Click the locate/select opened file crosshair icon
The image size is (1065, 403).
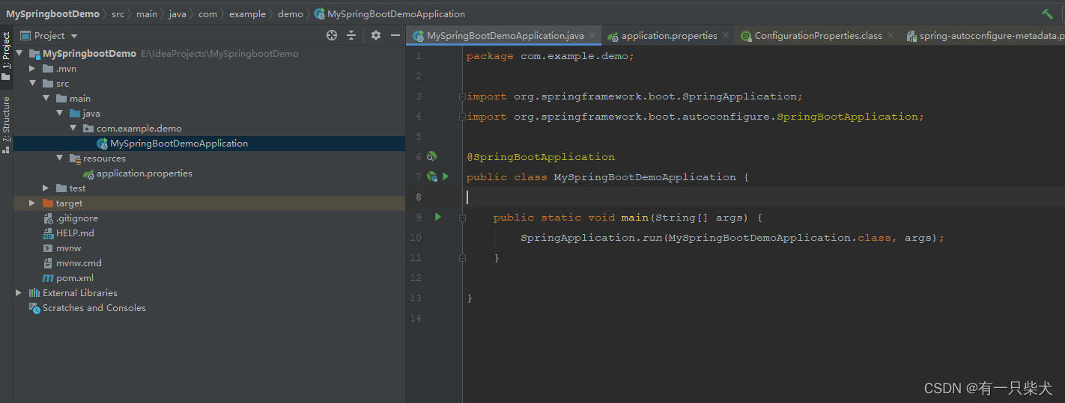[332, 35]
